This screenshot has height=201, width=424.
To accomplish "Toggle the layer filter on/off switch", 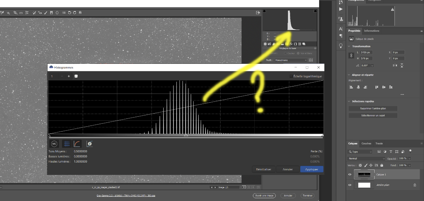I will tap(410, 152).
